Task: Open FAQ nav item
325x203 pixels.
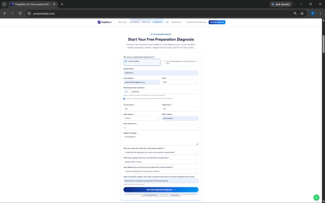Action: [167, 22]
